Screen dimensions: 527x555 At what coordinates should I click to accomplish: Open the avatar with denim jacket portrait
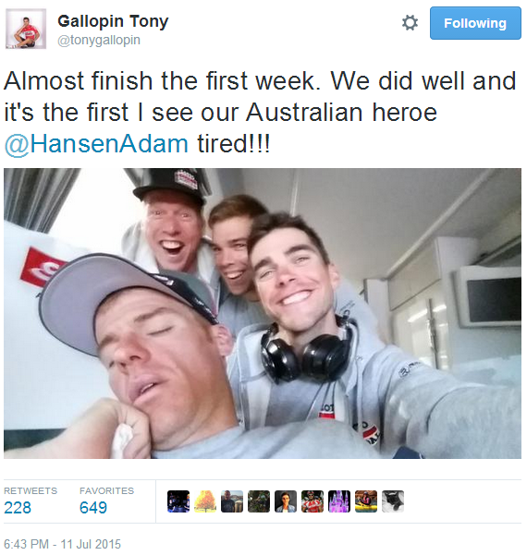click(286, 501)
